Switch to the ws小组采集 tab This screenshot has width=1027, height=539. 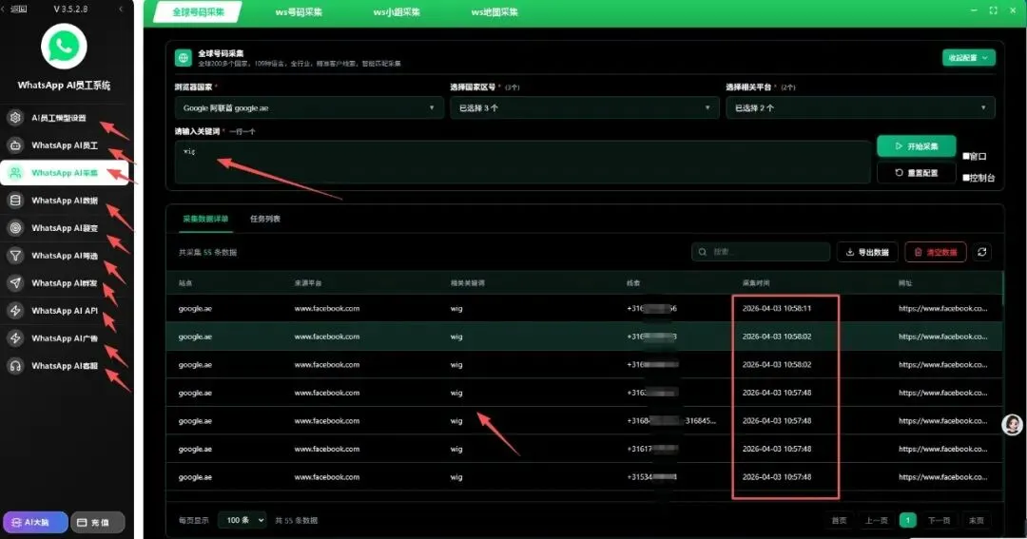click(397, 11)
